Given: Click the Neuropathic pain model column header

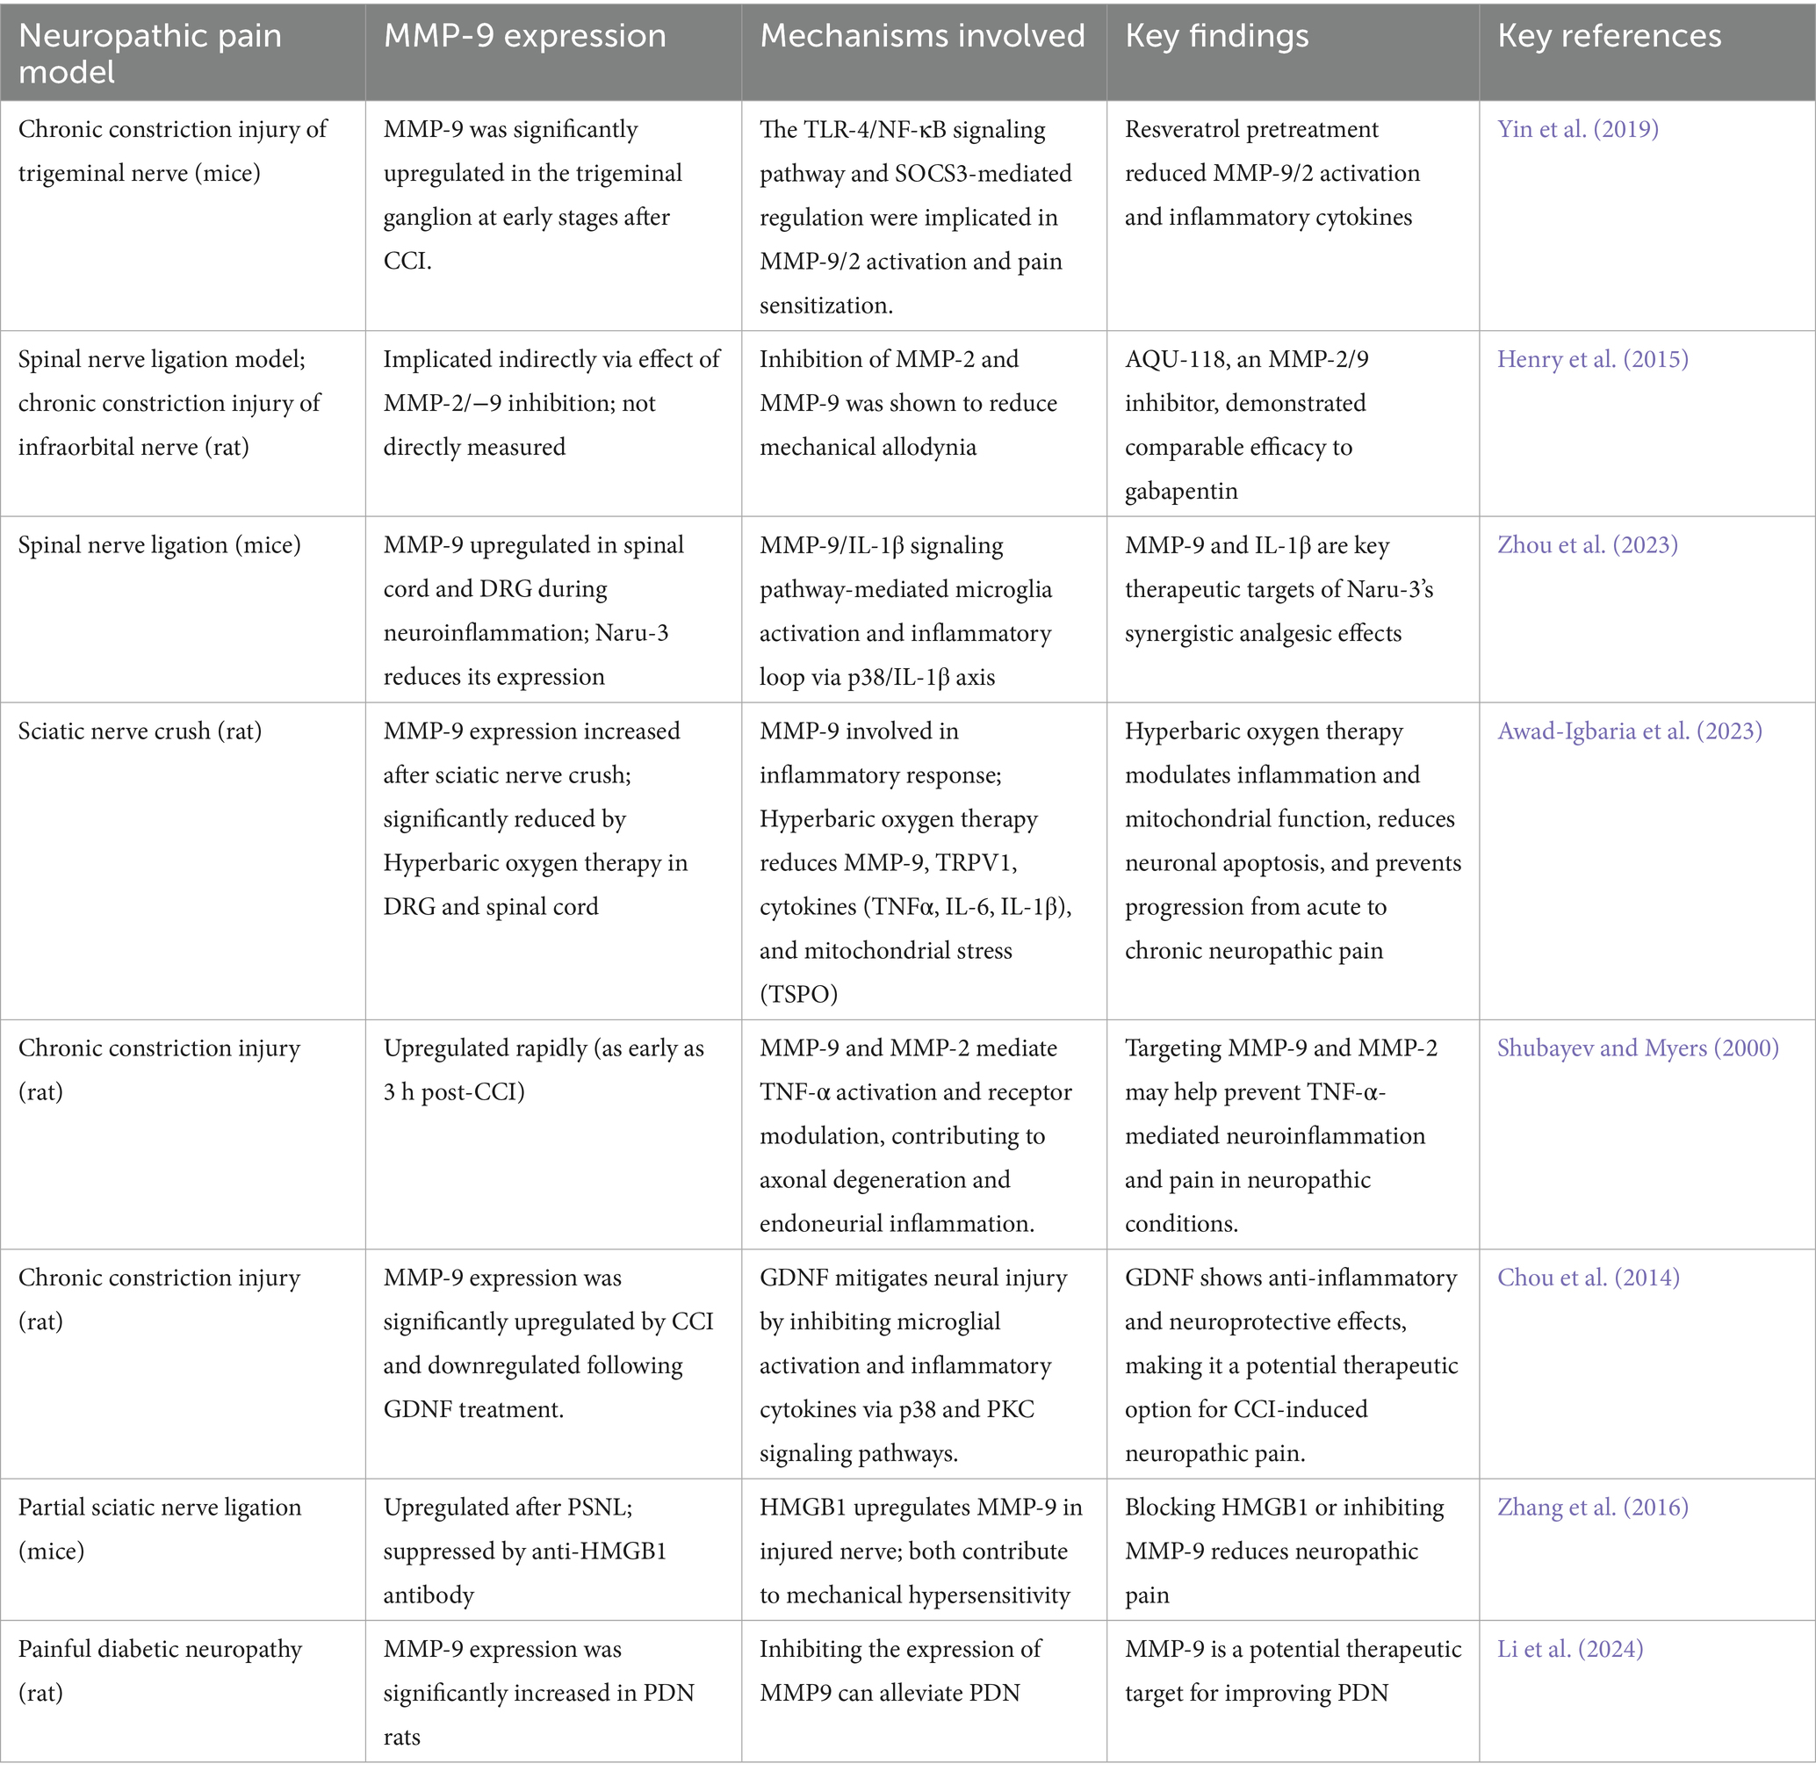Looking at the screenshot, I should (x=149, y=54).
